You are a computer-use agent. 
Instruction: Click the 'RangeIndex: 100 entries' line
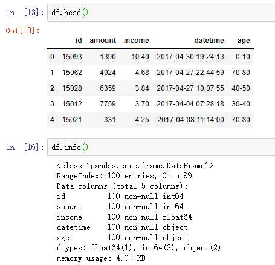(x=124, y=176)
